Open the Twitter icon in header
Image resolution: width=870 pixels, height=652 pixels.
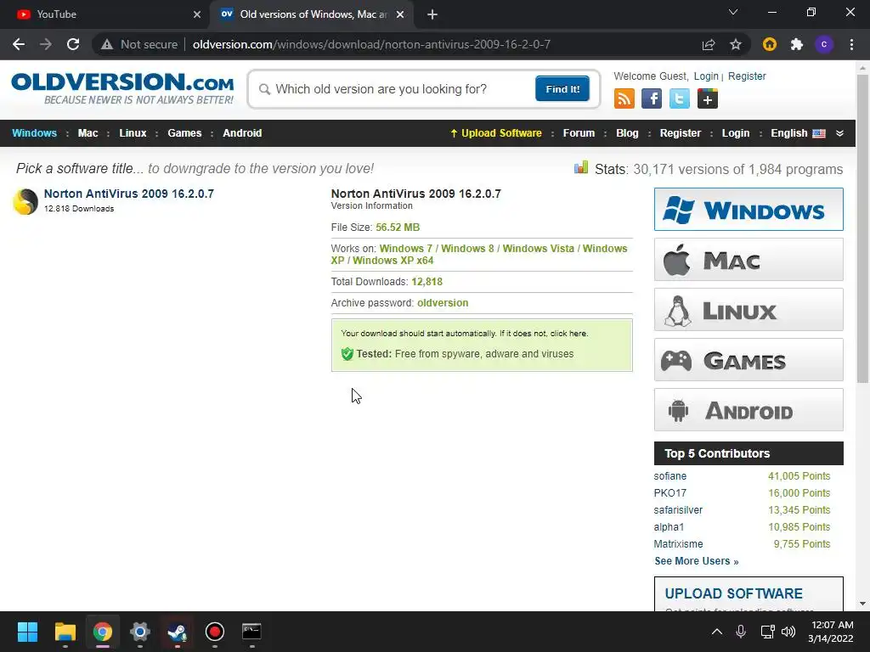(679, 98)
